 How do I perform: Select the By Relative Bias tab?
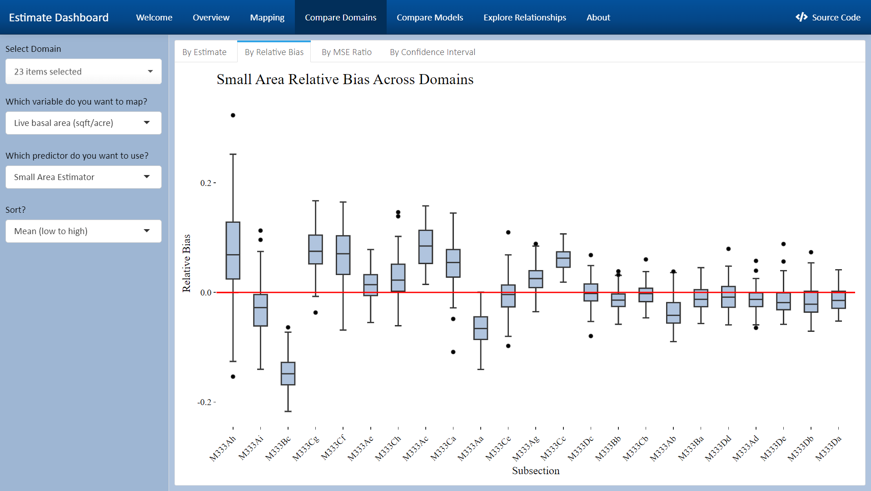[274, 52]
